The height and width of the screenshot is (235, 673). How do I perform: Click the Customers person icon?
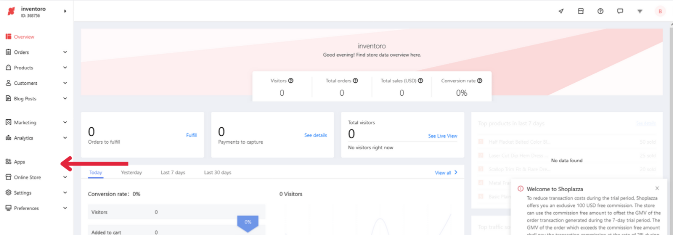click(8, 83)
